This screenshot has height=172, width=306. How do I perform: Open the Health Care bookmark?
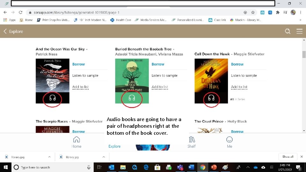click(121, 20)
